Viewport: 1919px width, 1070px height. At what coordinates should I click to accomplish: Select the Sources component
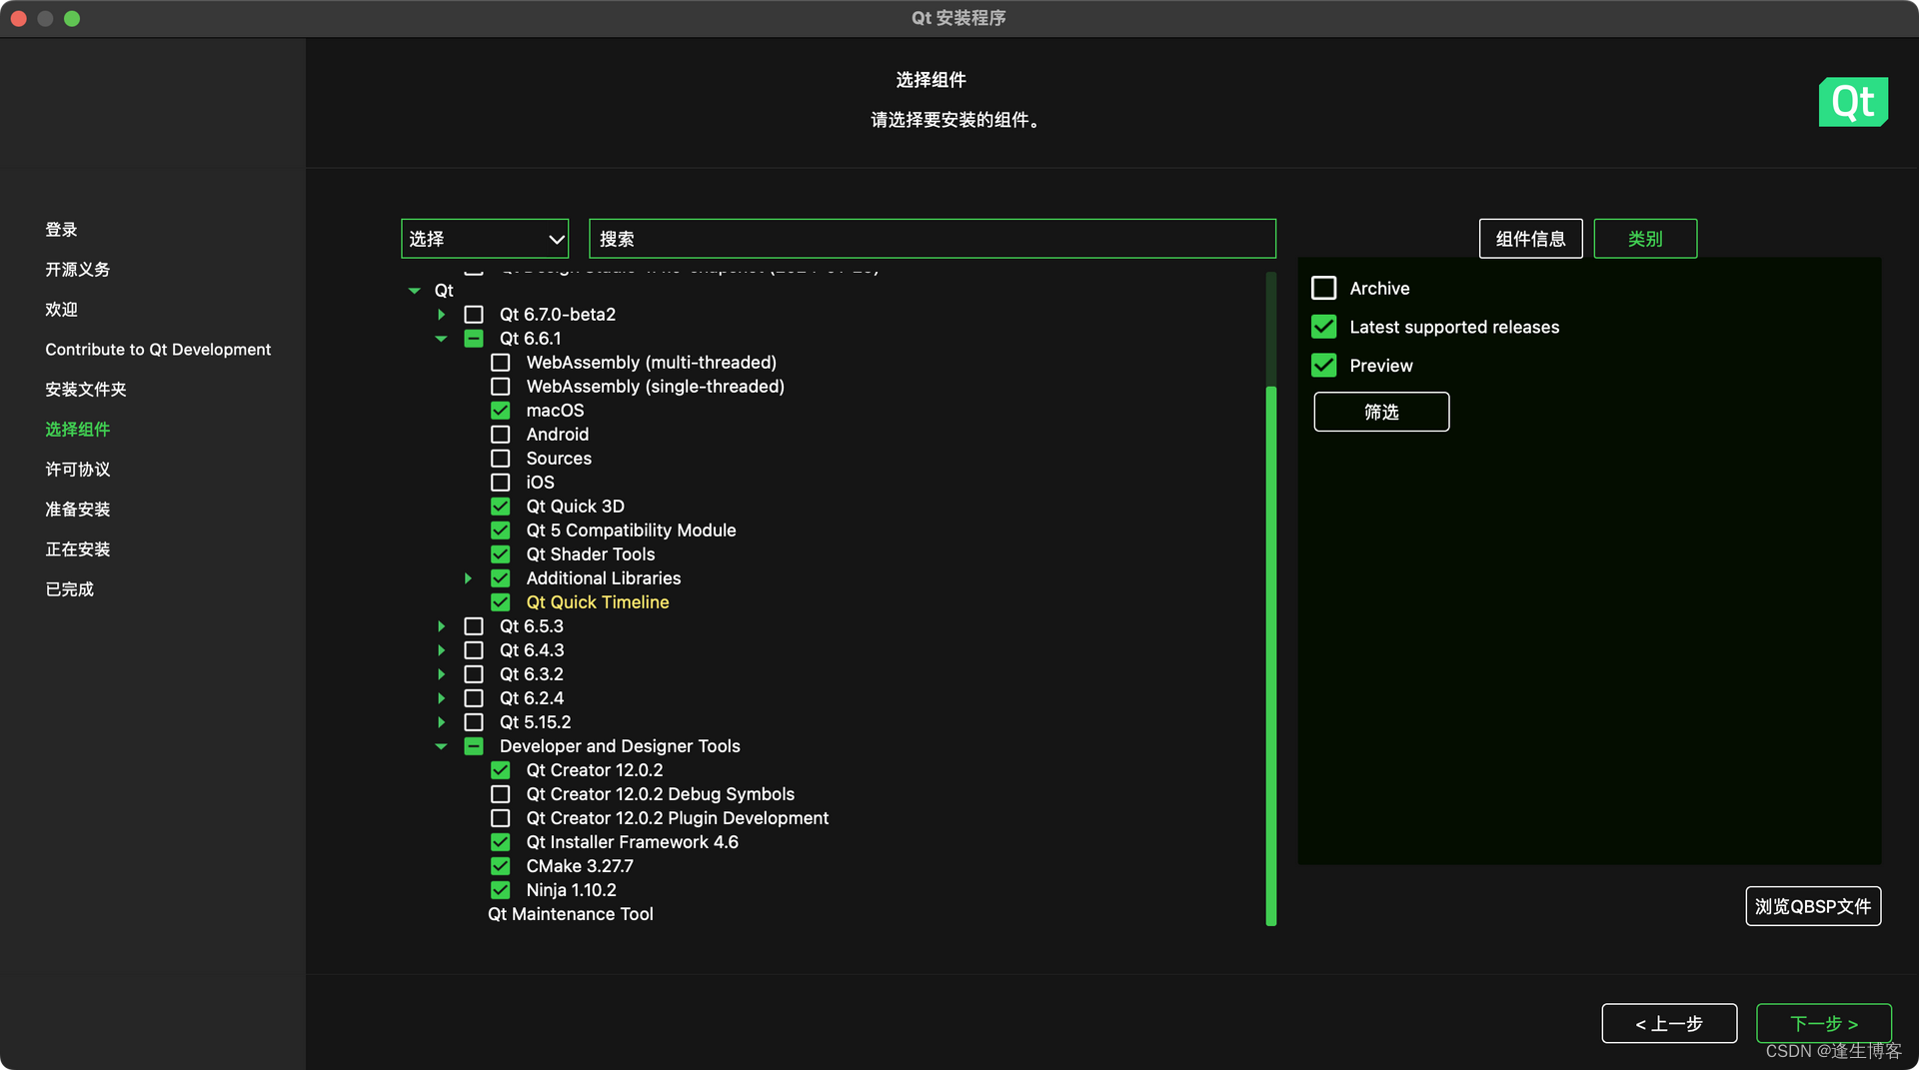tap(500, 458)
